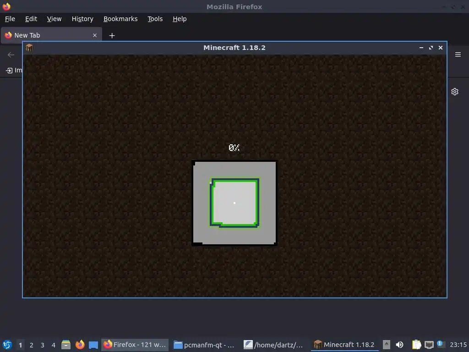Open the LXQt start menu

tap(7, 345)
